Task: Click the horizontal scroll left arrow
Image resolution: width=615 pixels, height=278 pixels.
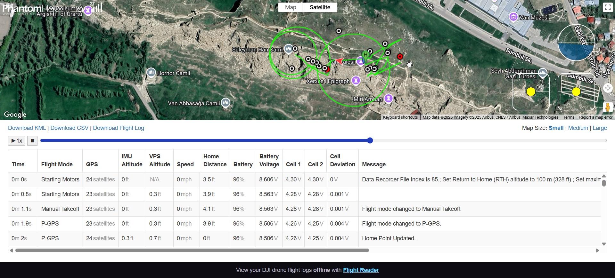Action: (11, 250)
